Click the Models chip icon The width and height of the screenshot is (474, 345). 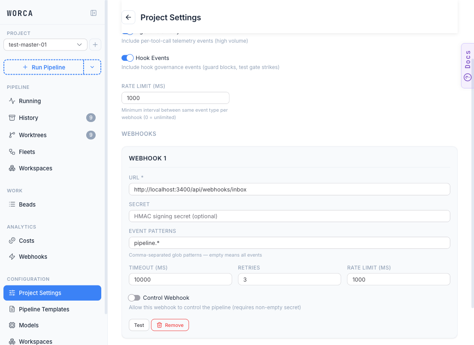point(12,325)
